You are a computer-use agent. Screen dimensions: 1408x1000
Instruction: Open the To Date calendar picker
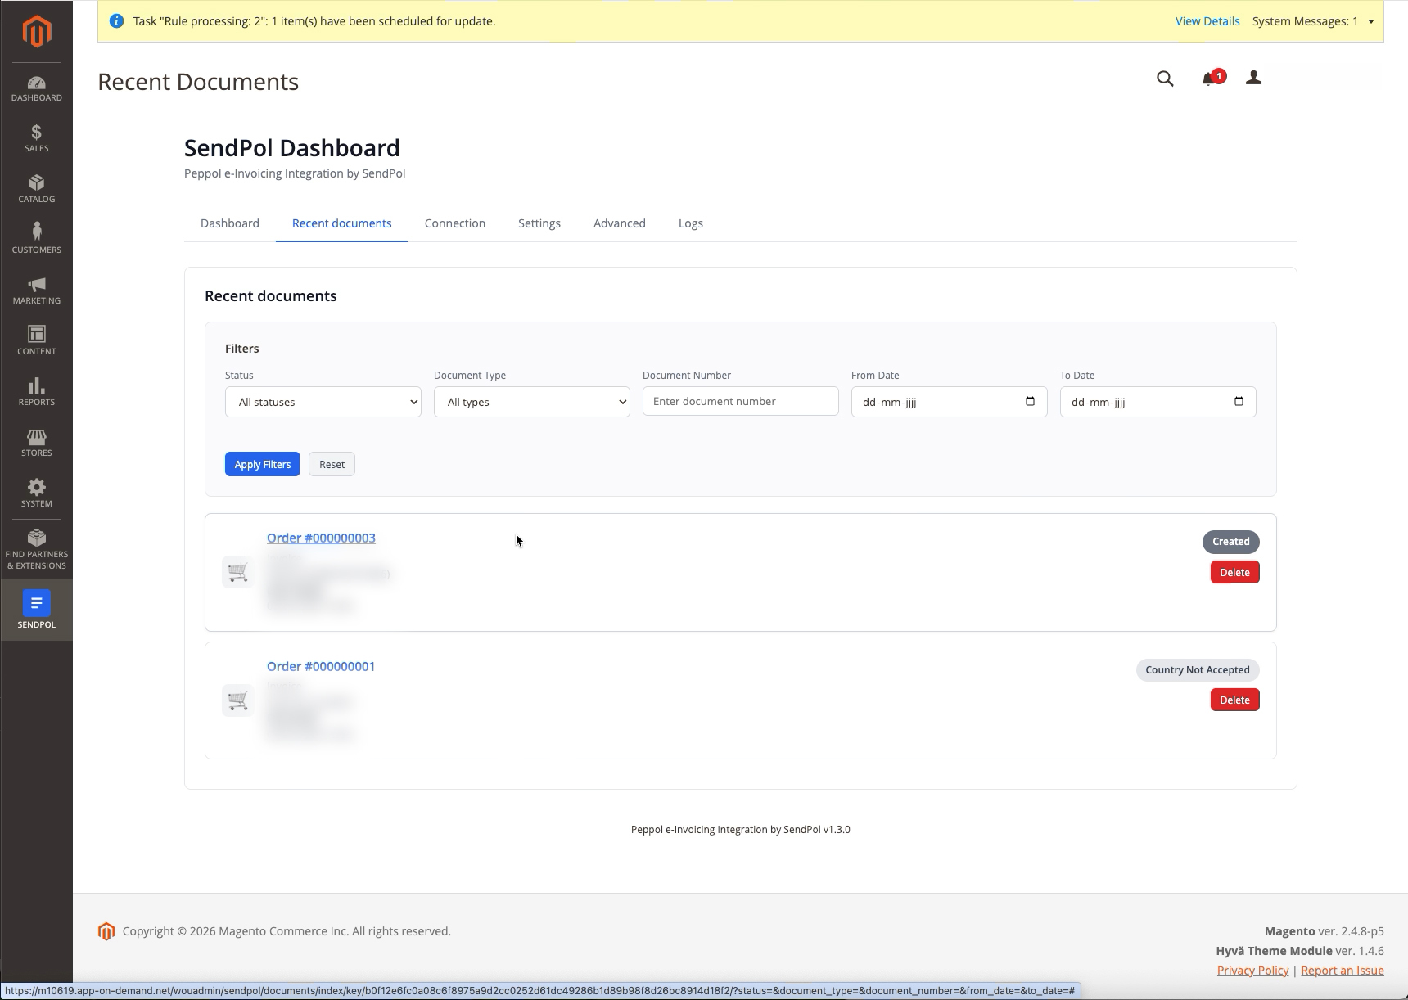(x=1239, y=401)
